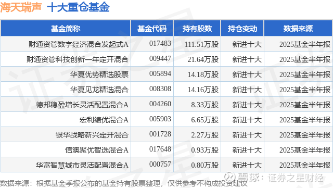Click fund code 005903
Screen dimensions: 333x188
click(160, 119)
